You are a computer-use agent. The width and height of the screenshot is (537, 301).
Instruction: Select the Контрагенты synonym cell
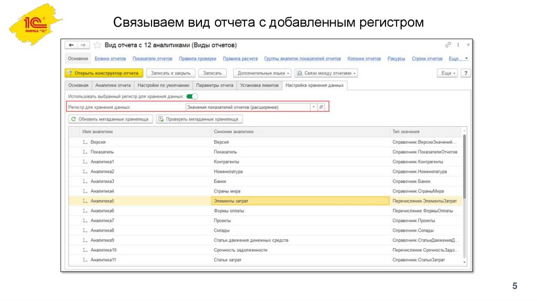click(x=300, y=162)
